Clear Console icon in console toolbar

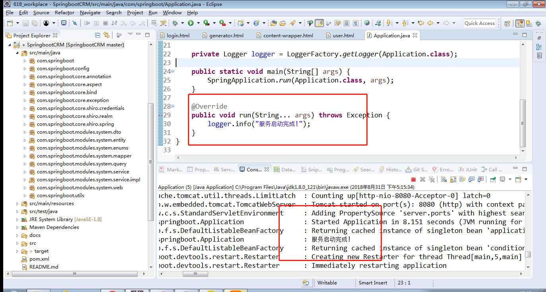click(x=444, y=179)
